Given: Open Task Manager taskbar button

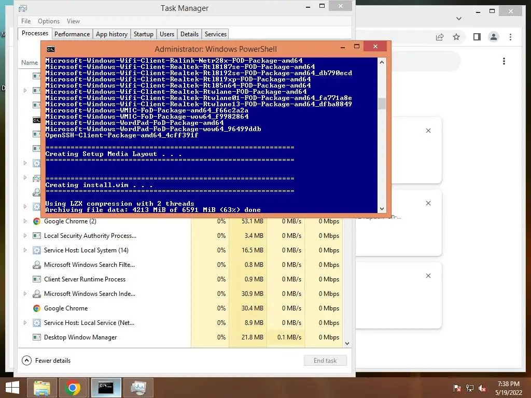Looking at the screenshot, I should pyautogui.click(x=138, y=388).
